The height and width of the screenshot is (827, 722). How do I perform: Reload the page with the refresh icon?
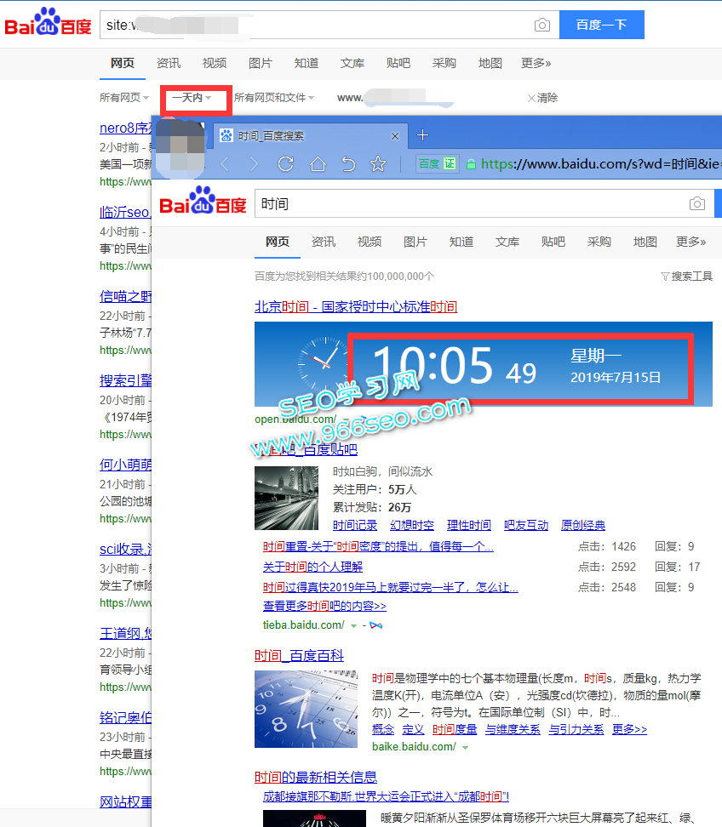point(285,164)
